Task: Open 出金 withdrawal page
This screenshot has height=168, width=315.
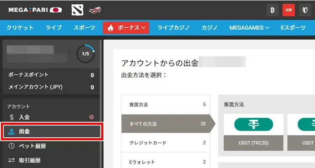Action: coord(52,131)
